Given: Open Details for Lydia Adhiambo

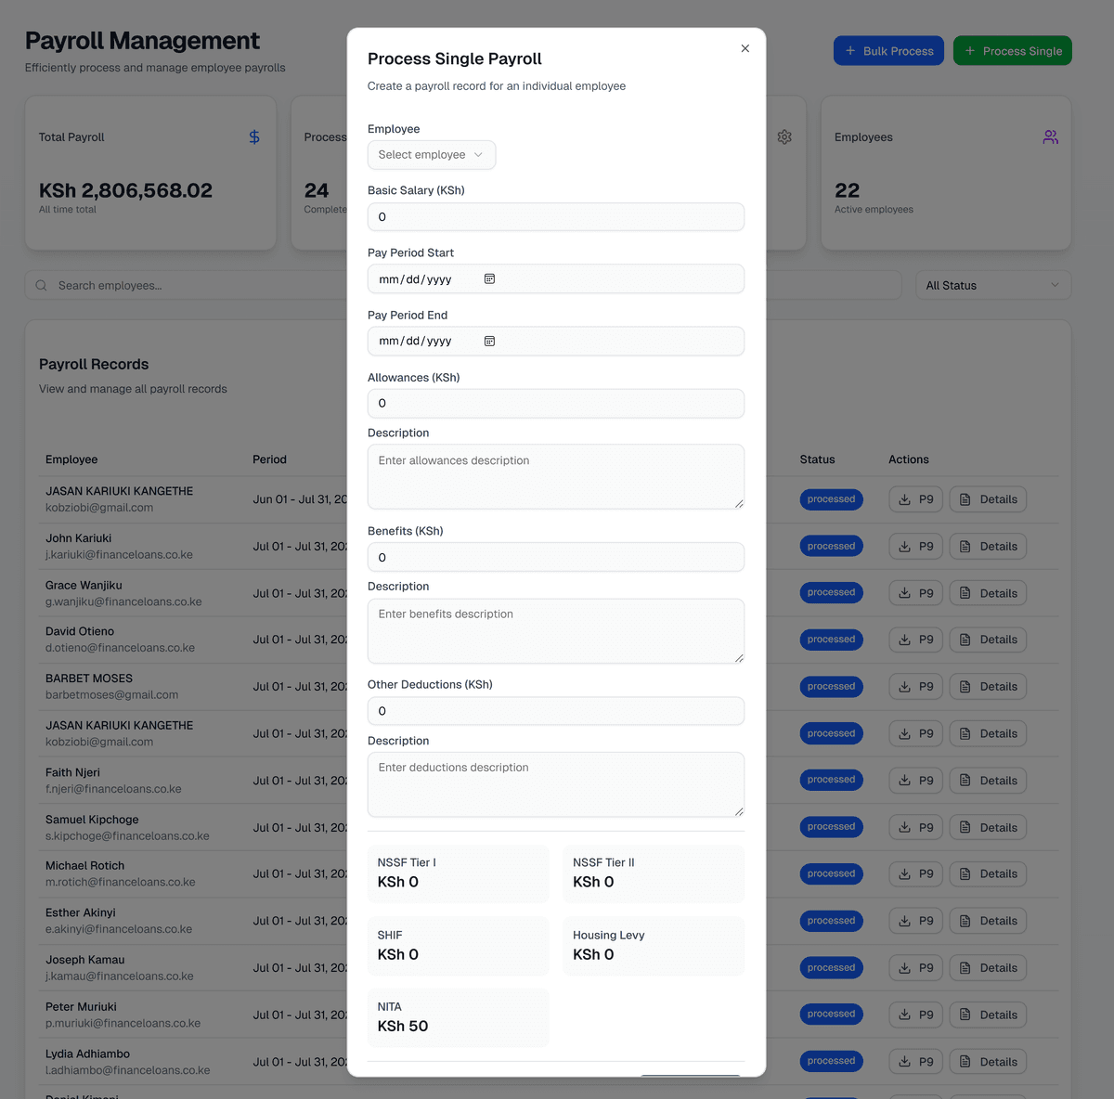Looking at the screenshot, I should (x=988, y=1062).
